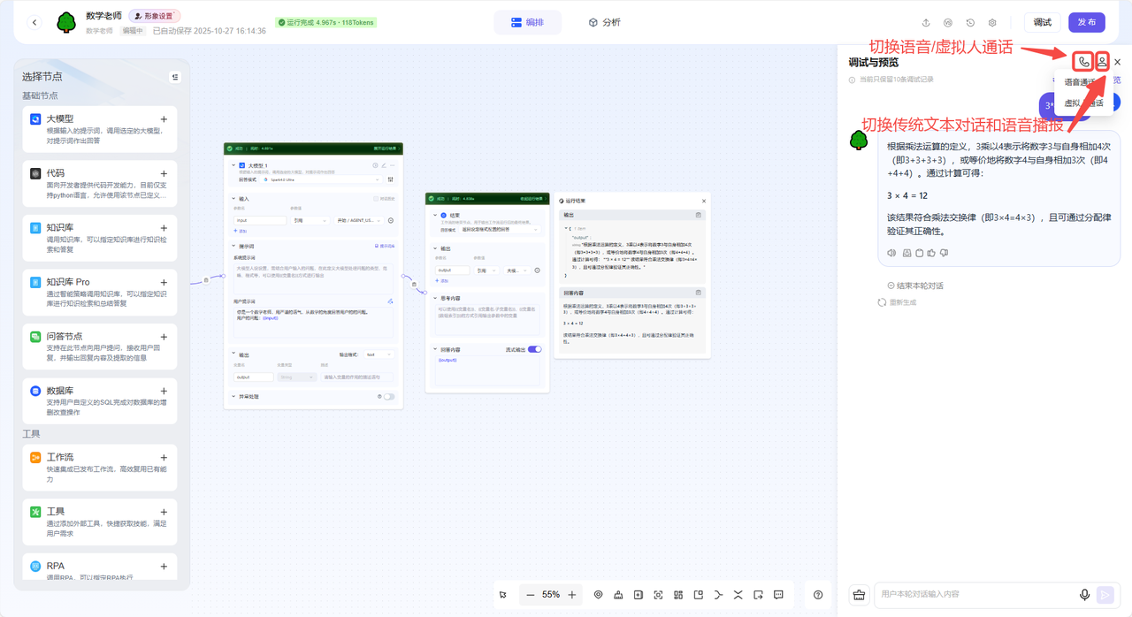This screenshot has height=617, width=1132.
Task: Add the 大模型 node with its plus
Action: 164,119
